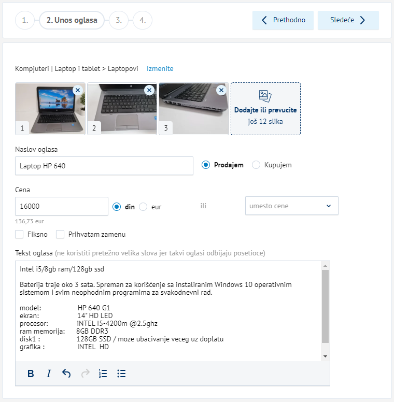Click the Prethodno button
The height and width of the screenshot is (402, 394).
(x=283, y=20)
